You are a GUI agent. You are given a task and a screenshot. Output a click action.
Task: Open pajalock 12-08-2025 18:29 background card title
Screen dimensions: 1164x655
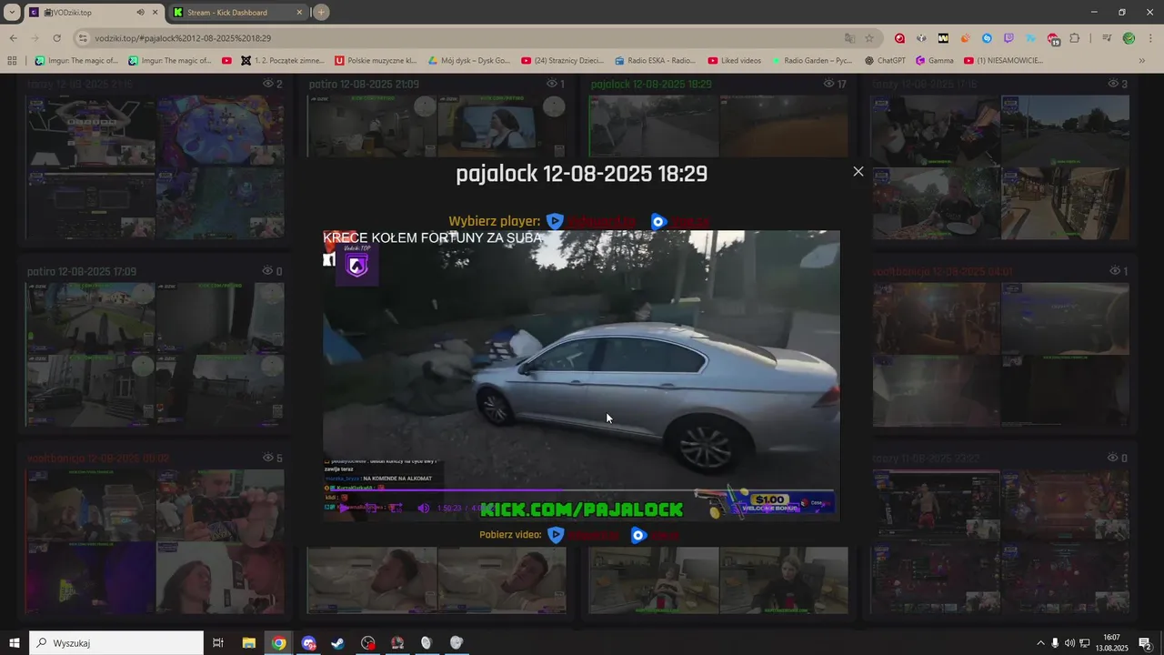[651, 84]
